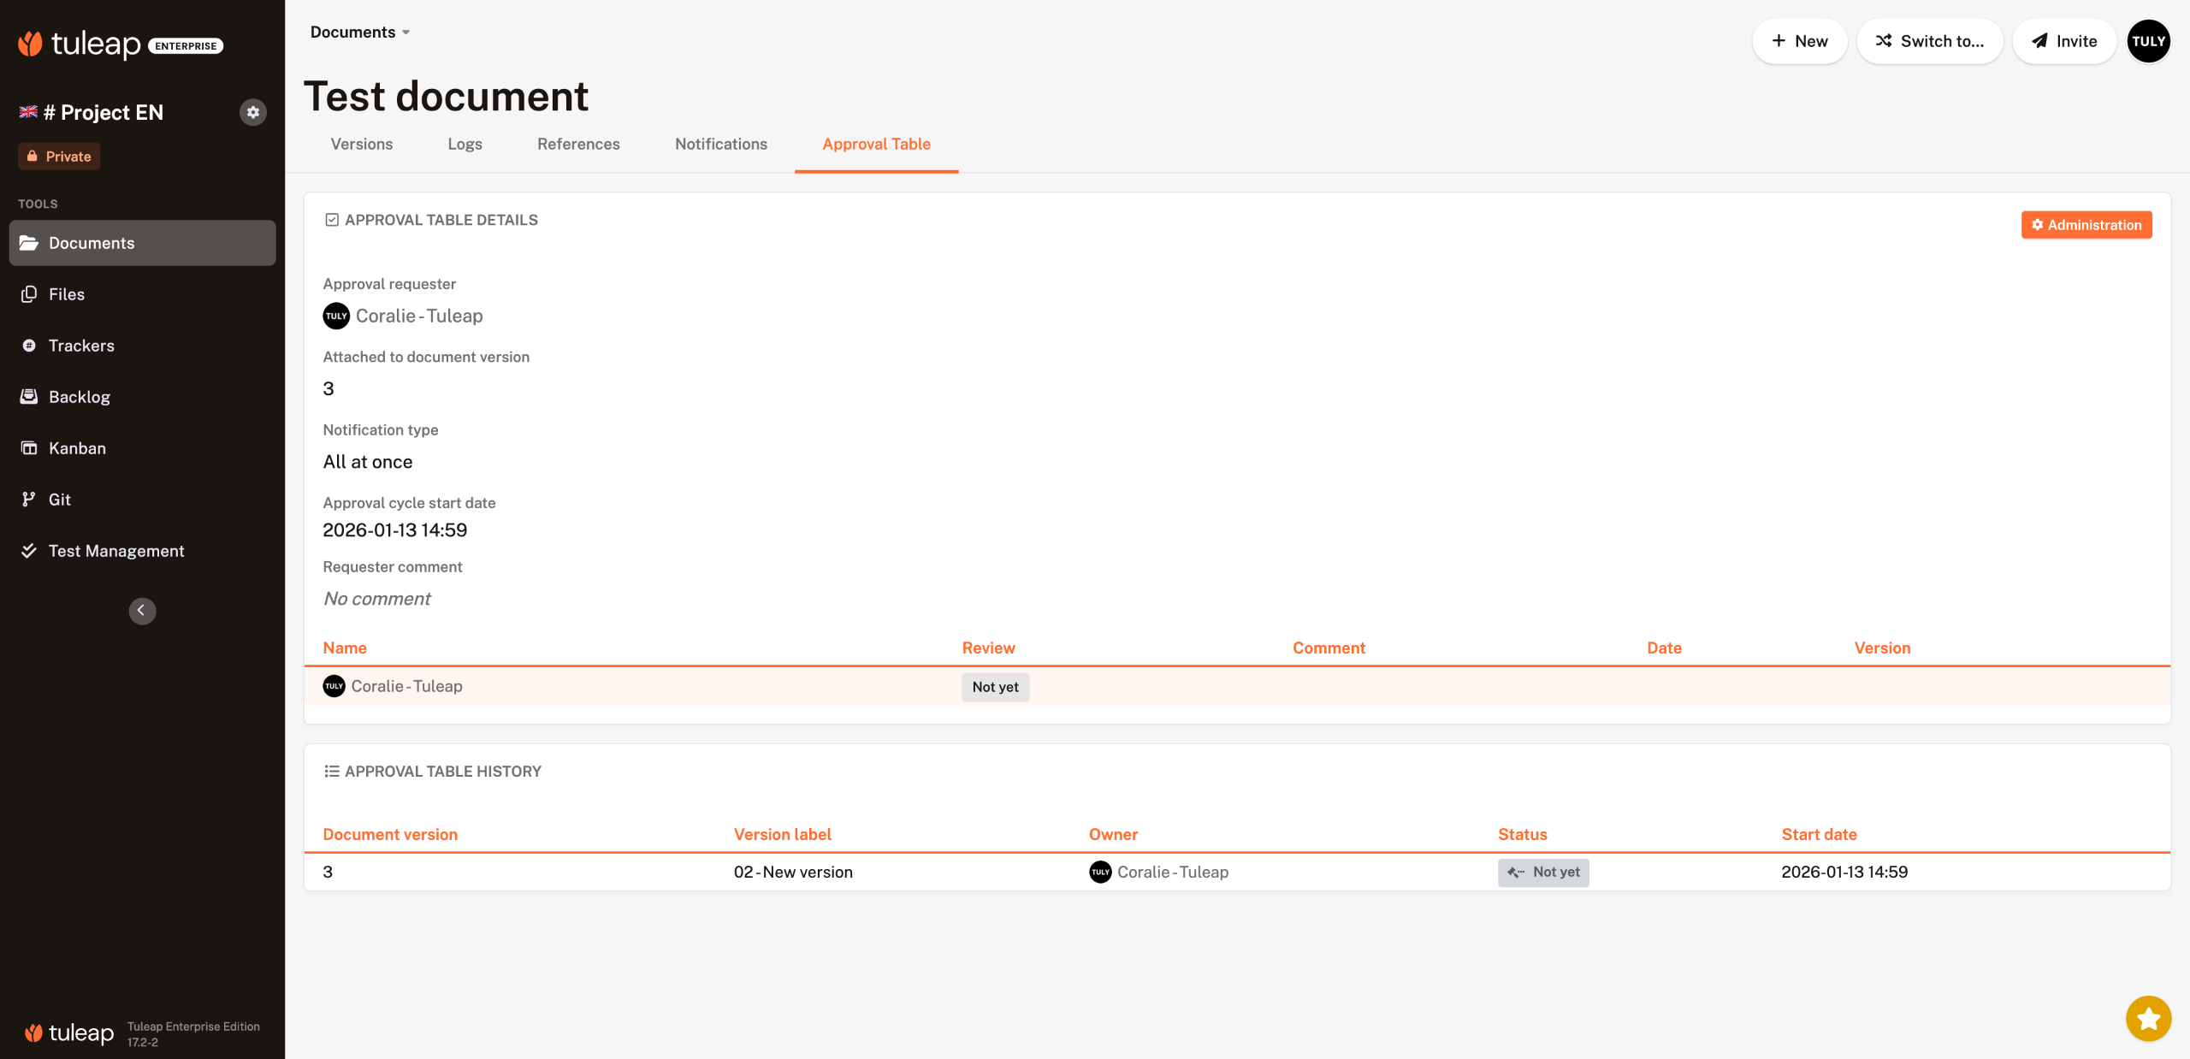
Task: Click the Invite button
Action: point(2063,41)
